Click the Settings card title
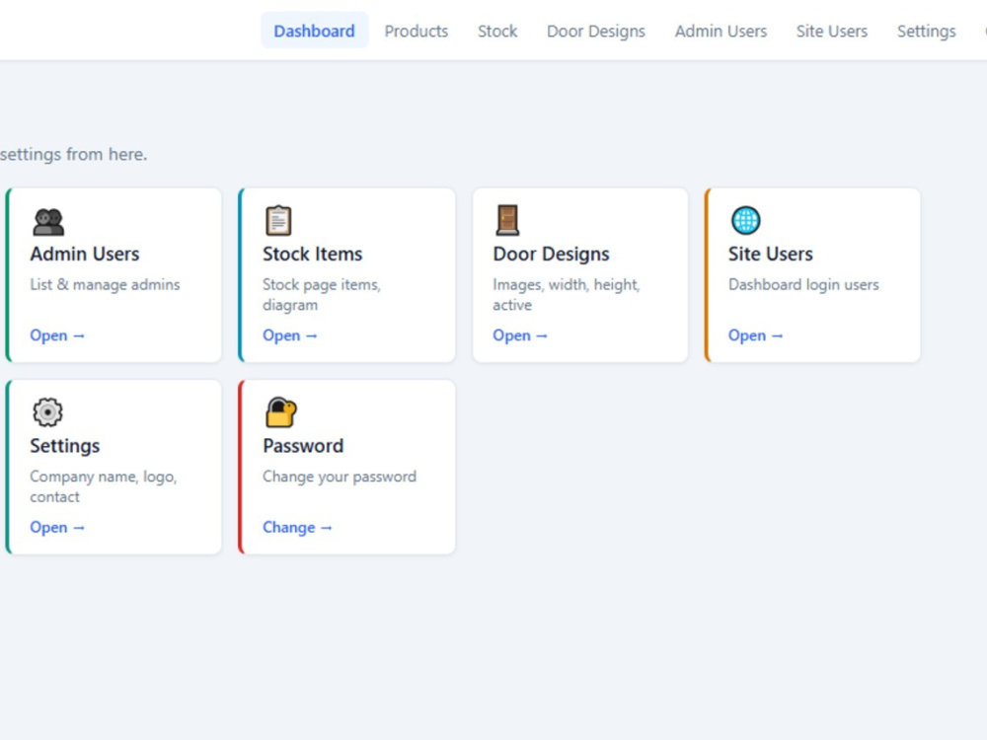Viewport: 987px width, 740px height. [65, 446]
